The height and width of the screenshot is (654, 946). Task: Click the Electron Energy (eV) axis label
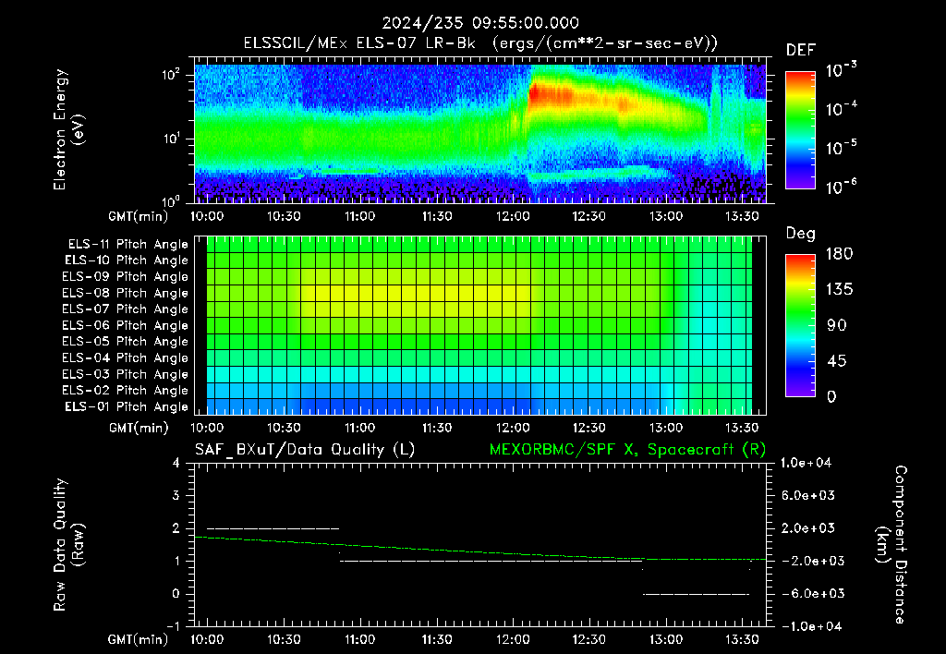[68, 129]
